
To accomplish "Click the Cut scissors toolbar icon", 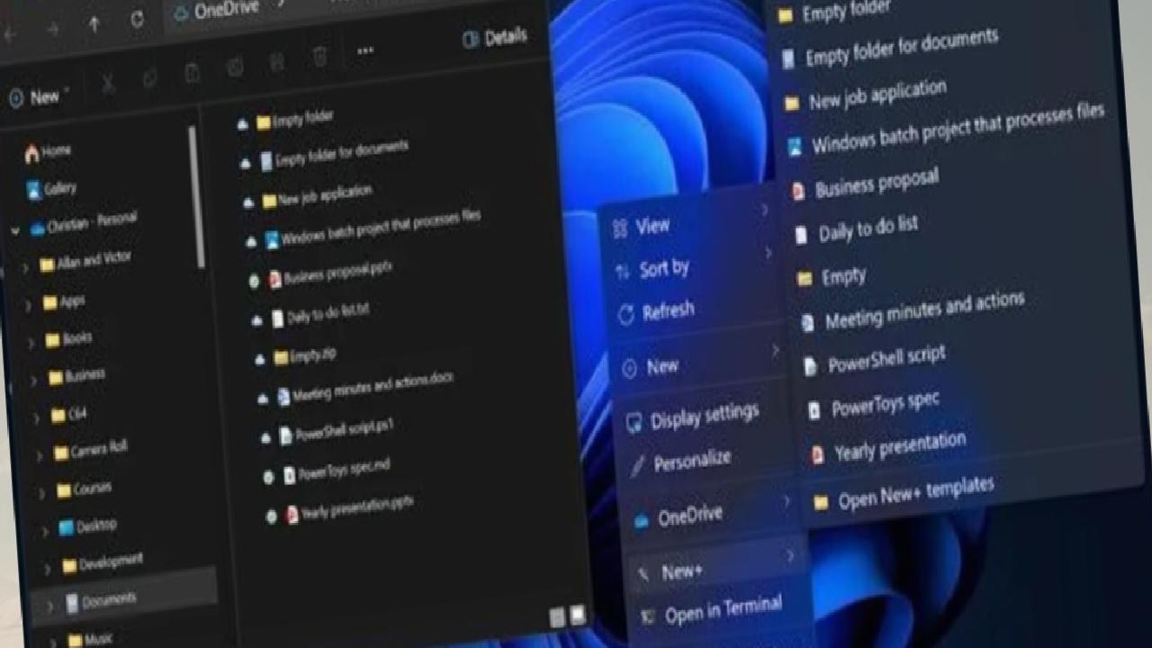I will [108, 85].
